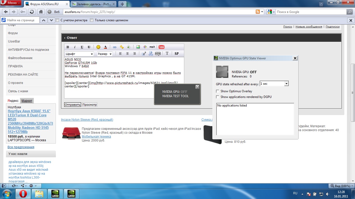Click the Просмотр preview button
Viewport: 355px width, 199px height.
pyautogui.click(x=90, y=105)
